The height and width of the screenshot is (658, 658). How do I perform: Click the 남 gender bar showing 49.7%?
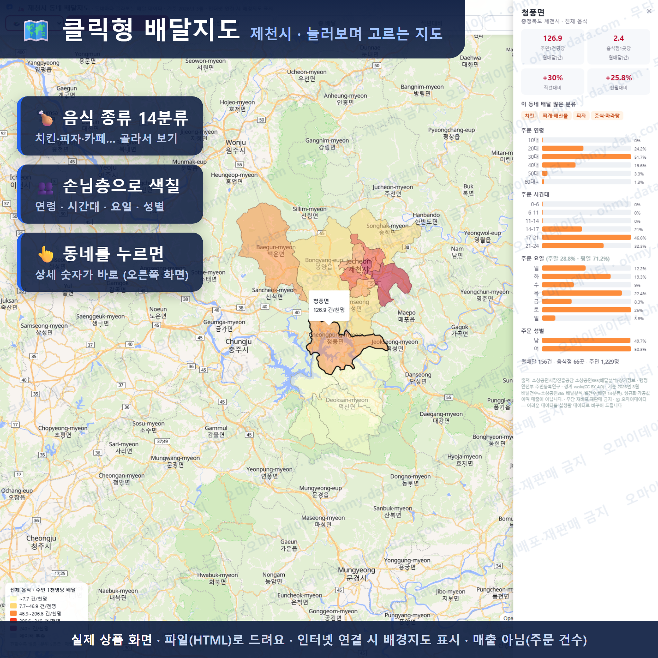(x=586, y=341)
